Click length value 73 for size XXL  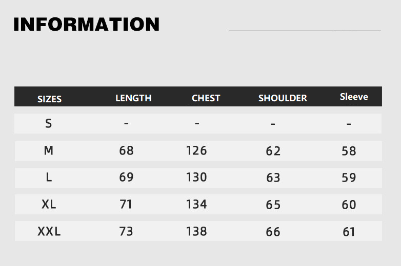pos(126,231)
